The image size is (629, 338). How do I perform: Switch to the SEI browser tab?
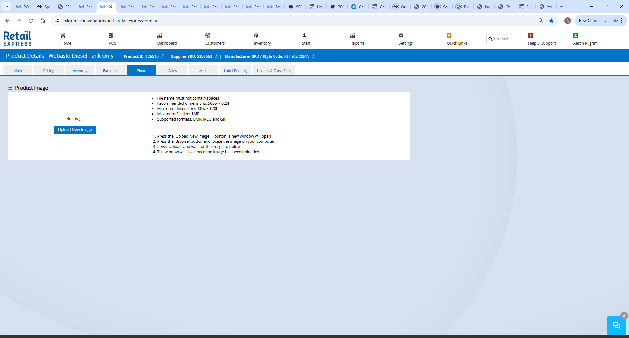pos(295,7)
